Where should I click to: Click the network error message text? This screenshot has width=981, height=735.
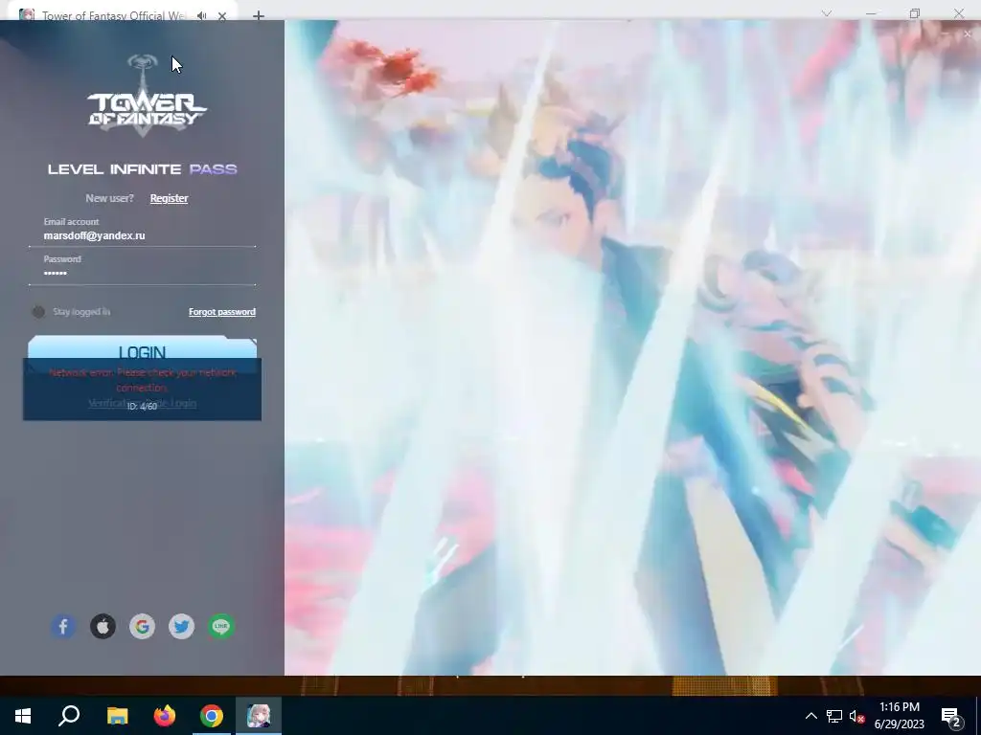tap(143, 379)
